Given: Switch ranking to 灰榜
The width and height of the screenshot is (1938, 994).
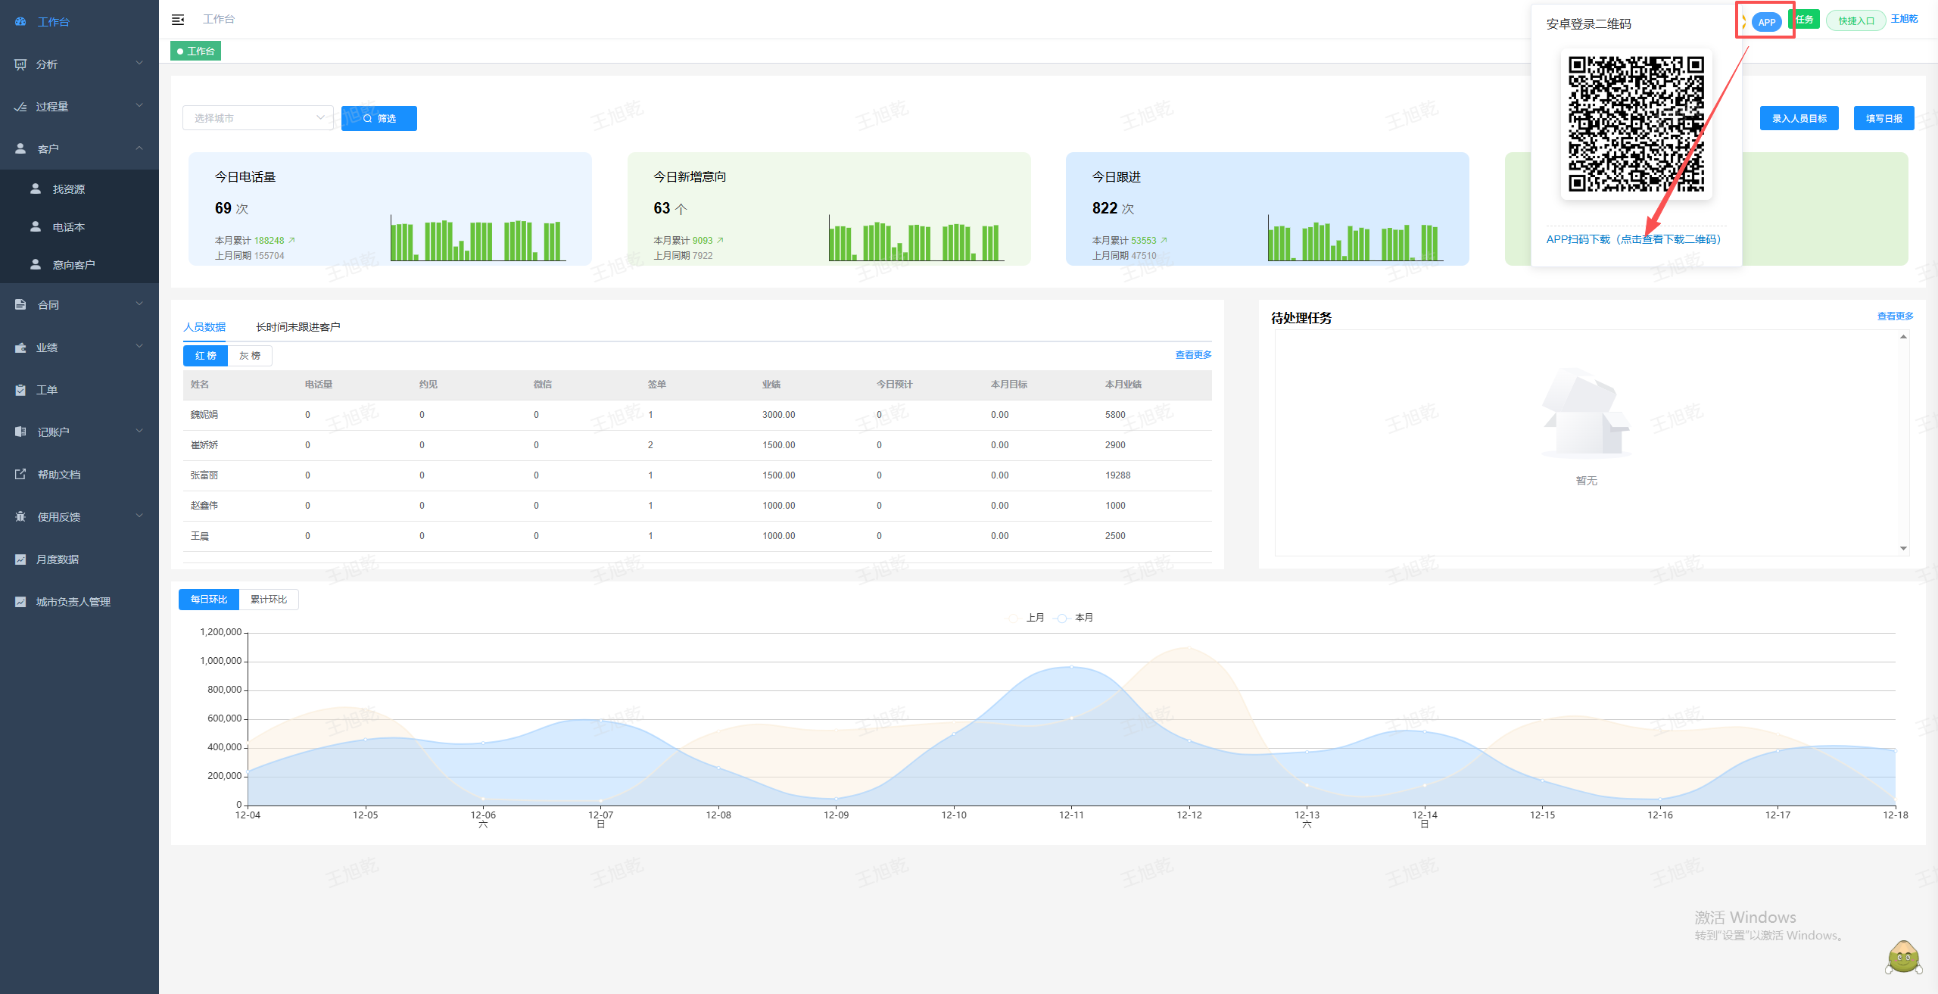Looking at the screenshot, I should click(x=250, y=356).
